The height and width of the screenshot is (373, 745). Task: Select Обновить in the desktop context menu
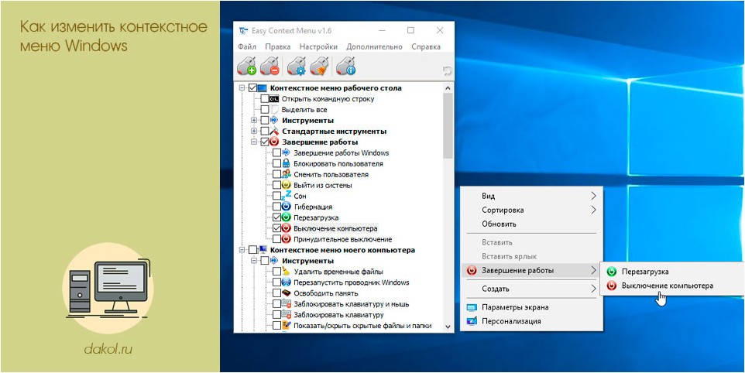tap(531, 224)
